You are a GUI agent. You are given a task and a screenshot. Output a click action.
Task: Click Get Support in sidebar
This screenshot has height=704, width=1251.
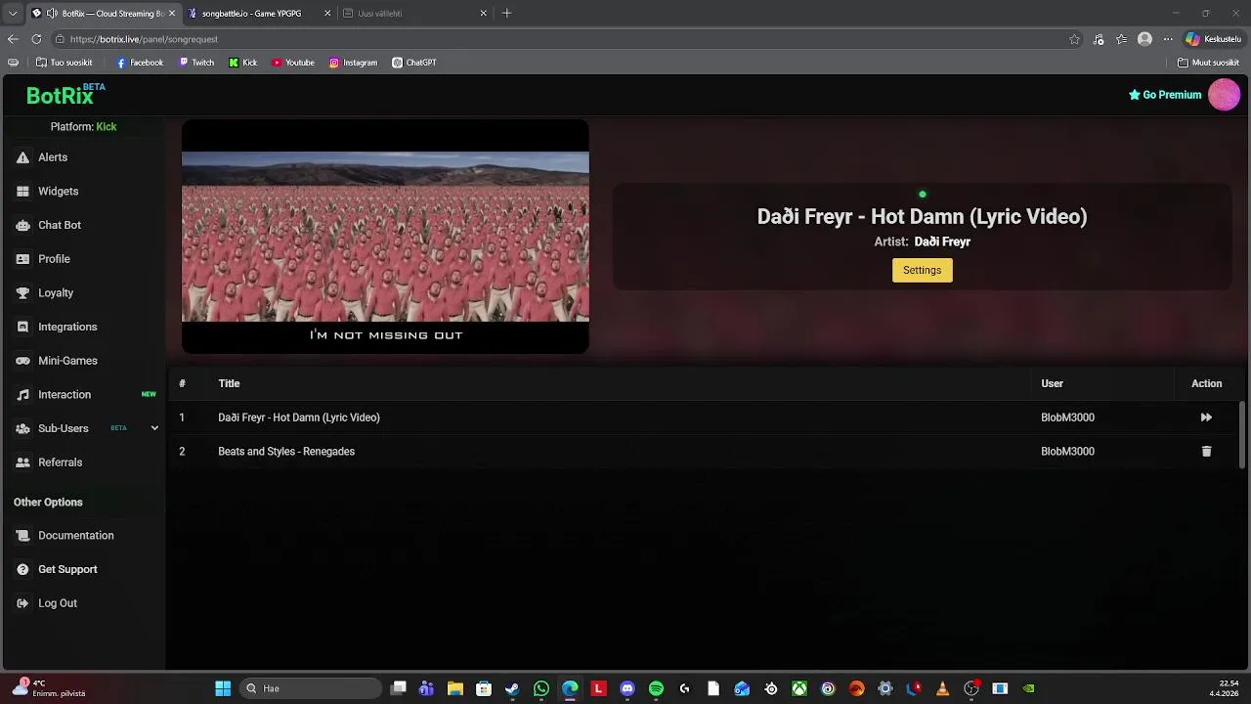point(67,569)
